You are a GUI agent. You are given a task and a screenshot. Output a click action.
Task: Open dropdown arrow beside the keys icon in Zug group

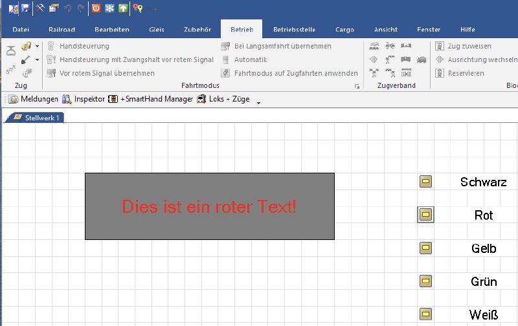coord(37,47)
